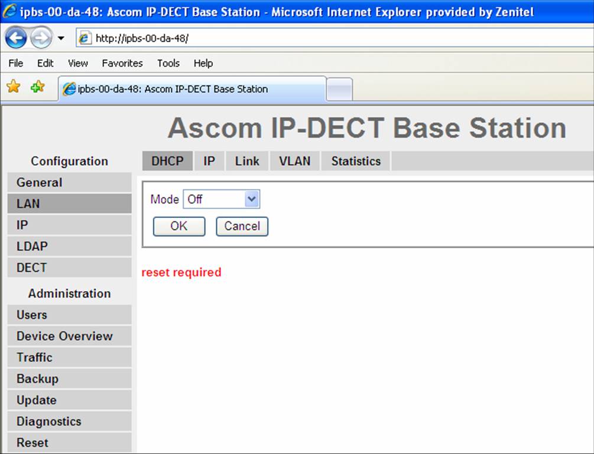Click the Favorites star icon
Image resolution: width=594 pixels, height=454 pixels.
pyautogui.click(x=12, y=86)
